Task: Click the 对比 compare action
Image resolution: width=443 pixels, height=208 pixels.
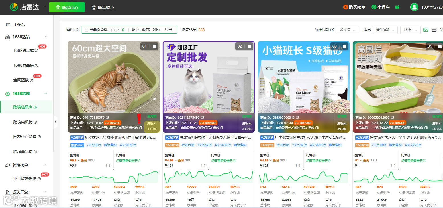Action: 156,30
